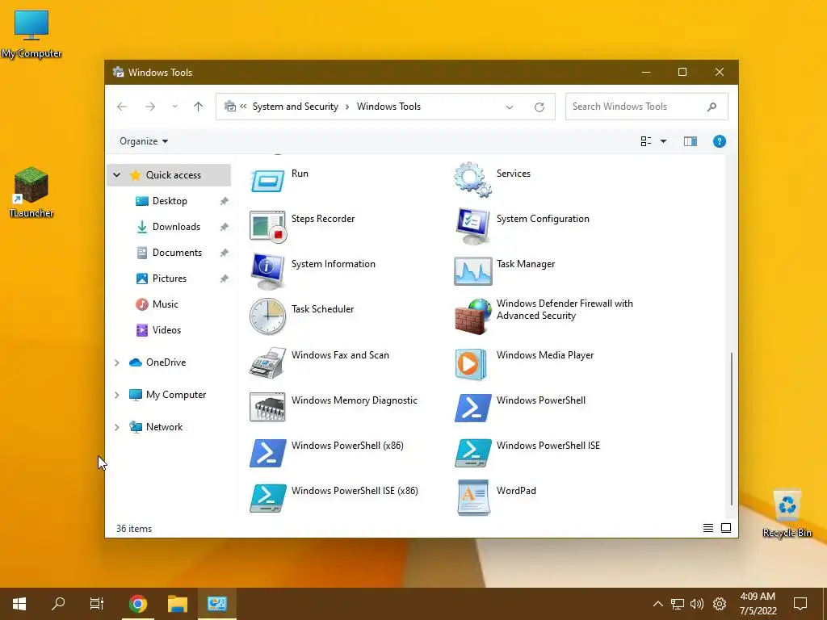
Task: Show hidden system tray icons
Action: click(x=657, y=604)
